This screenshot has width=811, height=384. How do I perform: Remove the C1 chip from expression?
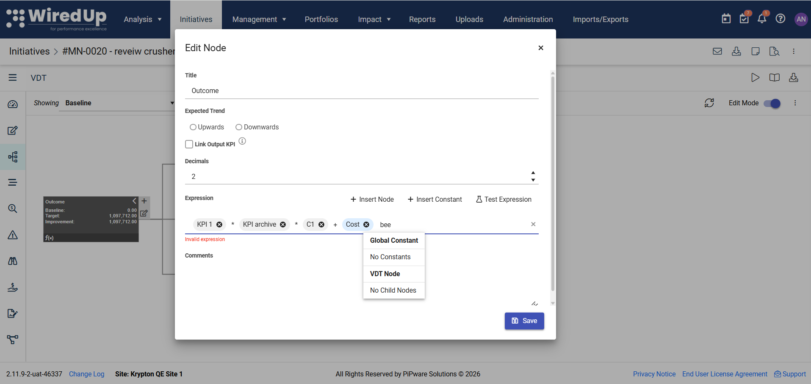coord(321,225)
